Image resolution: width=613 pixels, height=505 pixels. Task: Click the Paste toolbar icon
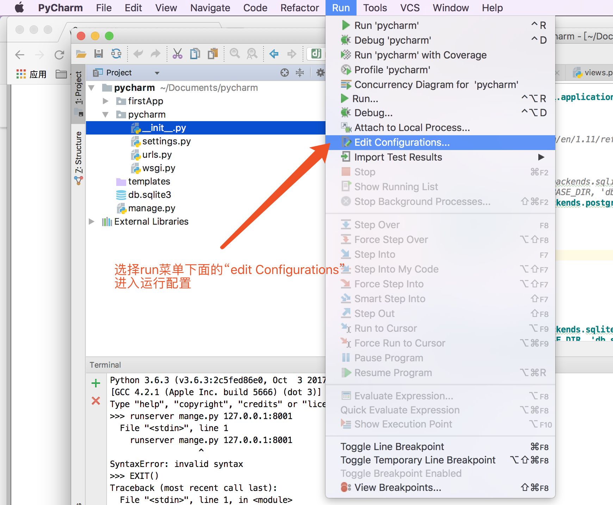(213, 54)
